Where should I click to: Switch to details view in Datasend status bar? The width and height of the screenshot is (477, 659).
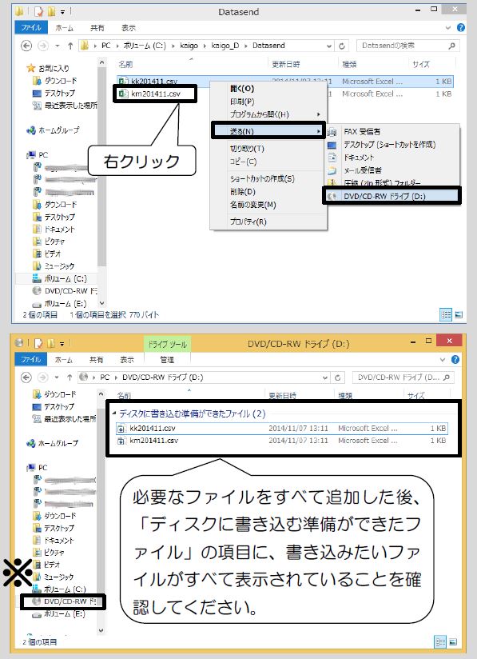point(446,314)
